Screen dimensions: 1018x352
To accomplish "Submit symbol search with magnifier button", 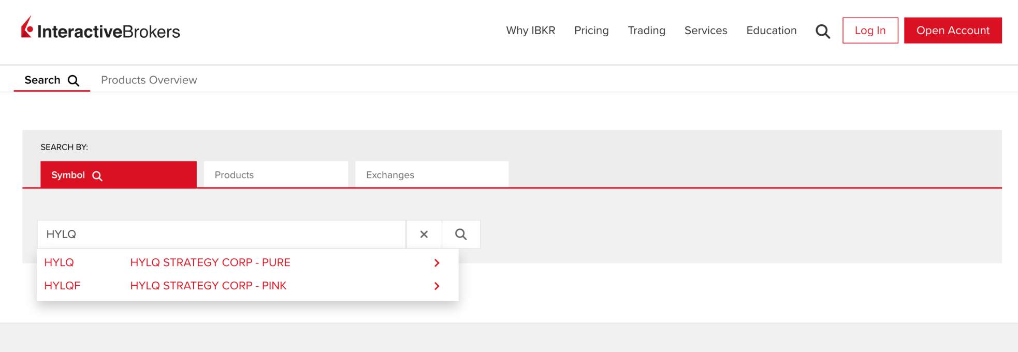I will tap(461, 234).
